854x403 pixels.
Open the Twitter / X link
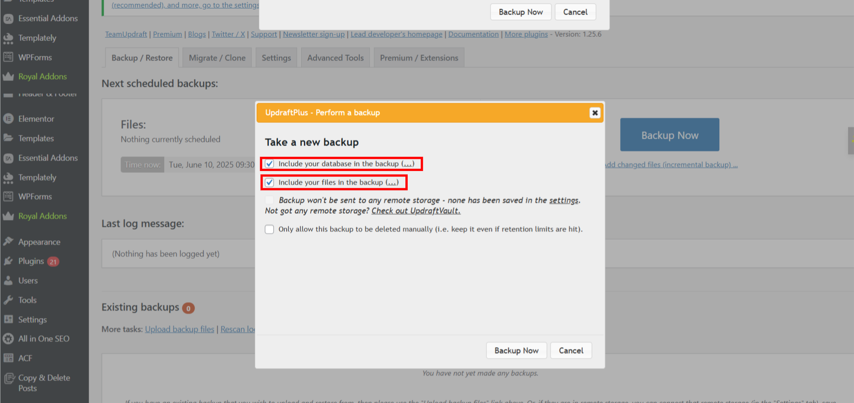pos(228,34)
